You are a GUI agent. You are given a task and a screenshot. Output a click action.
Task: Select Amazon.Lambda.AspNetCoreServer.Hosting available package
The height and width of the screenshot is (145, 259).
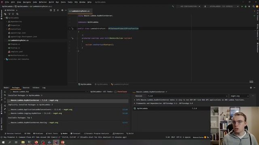68,122
